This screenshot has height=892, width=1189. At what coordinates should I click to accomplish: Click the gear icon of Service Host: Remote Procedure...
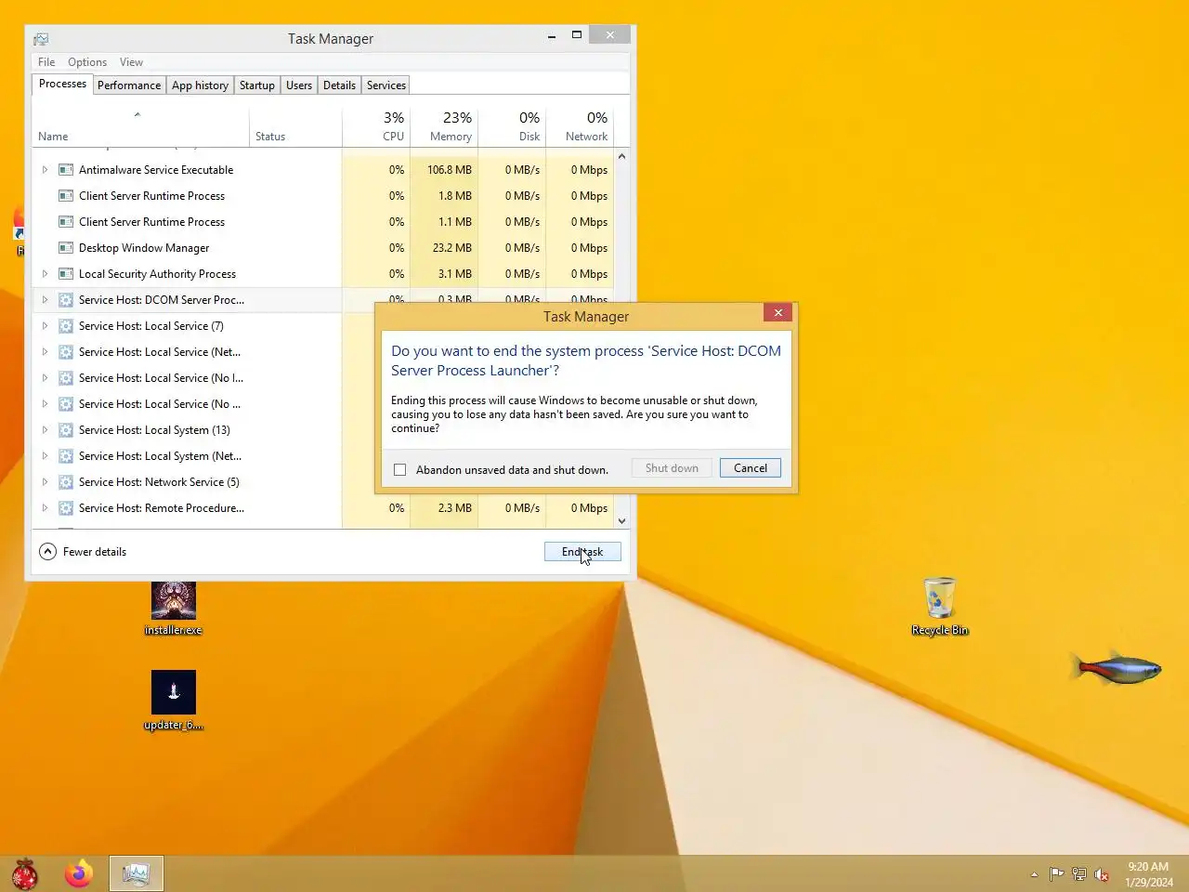click(x=66, y=508)
